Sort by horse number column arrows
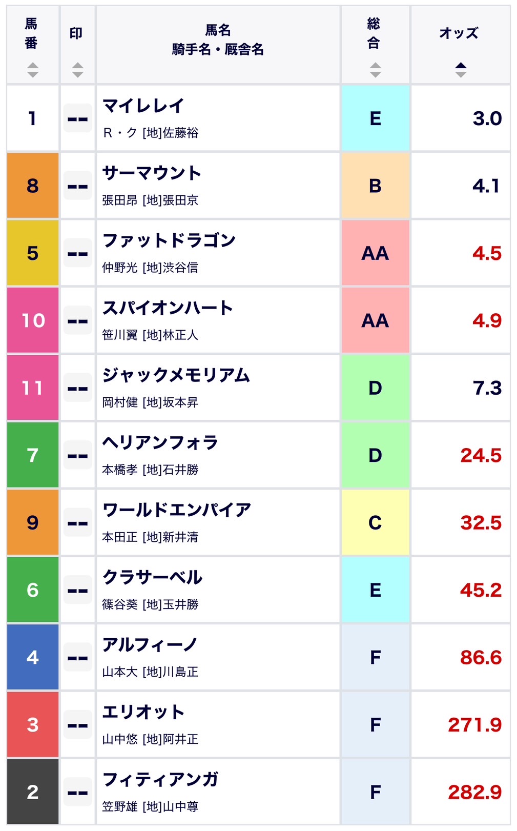Viewport: 517px width, 831px height. pyautogui.click(x=32, y=70)
